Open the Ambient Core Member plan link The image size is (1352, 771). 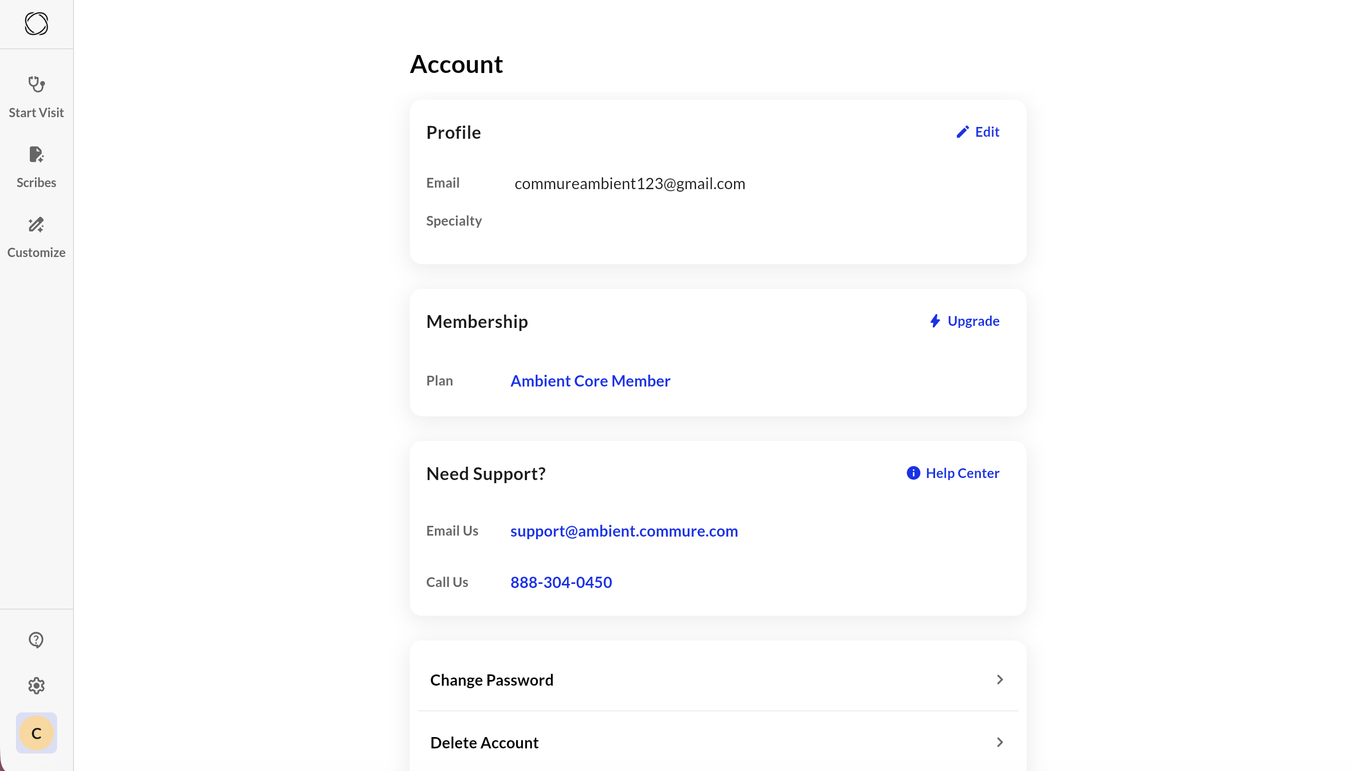coord(590,381)
